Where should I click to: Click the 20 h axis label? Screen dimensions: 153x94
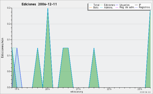click(x=47, y=89)
